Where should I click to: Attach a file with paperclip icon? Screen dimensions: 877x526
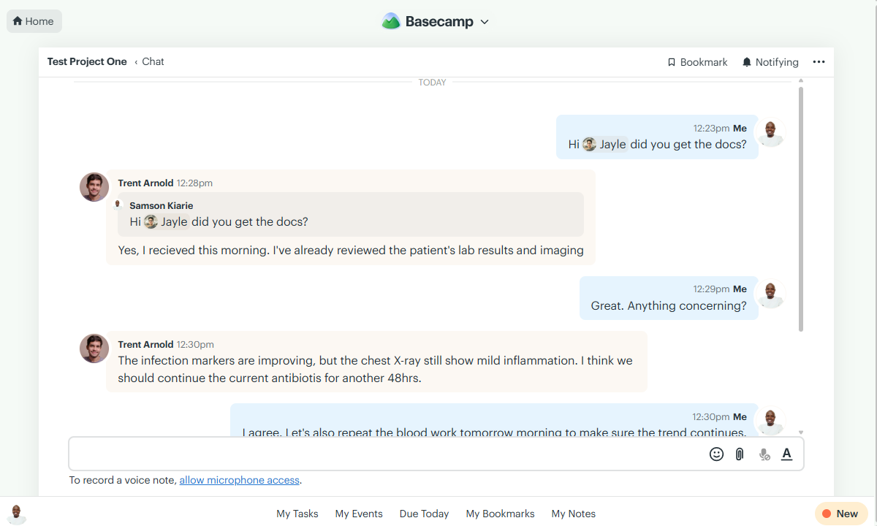(x=740, y=454)
